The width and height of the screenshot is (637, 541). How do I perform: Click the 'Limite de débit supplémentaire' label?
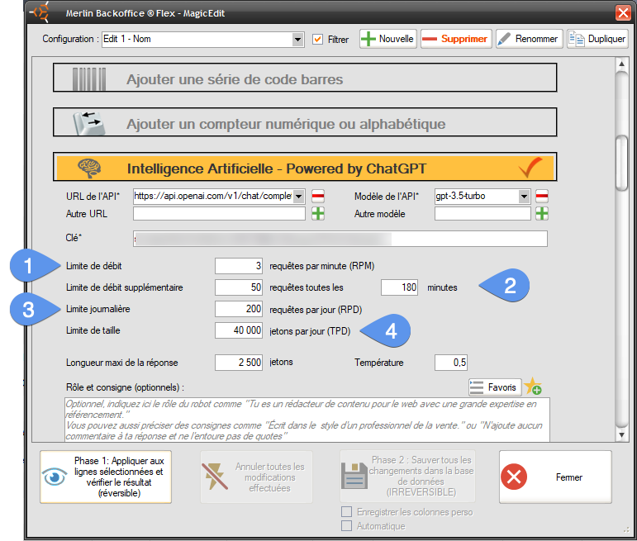(124, 287)
